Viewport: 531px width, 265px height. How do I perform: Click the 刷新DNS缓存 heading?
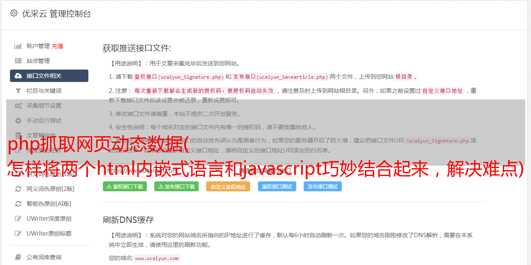tap(129, 220)
